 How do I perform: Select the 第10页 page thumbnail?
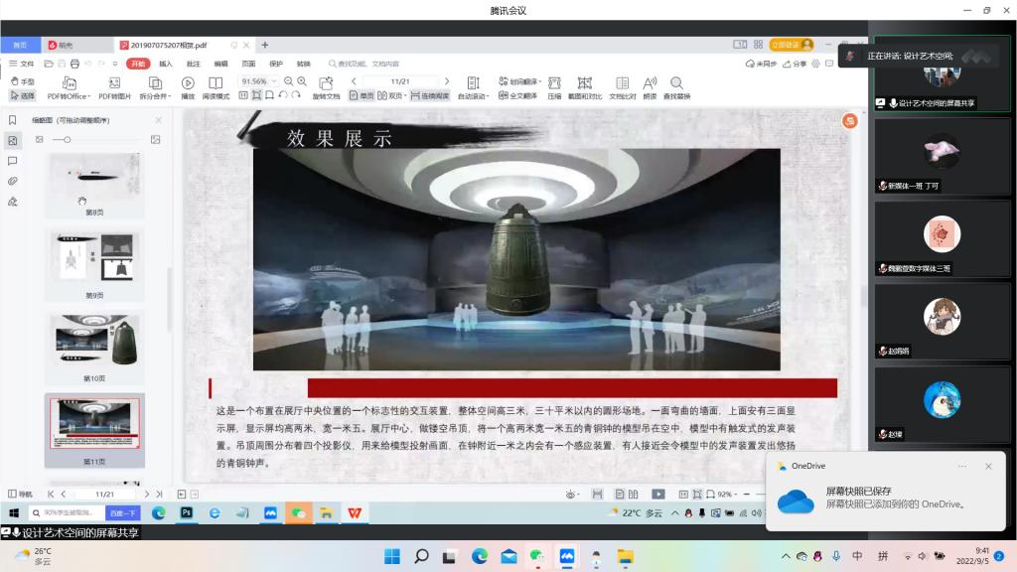(x=94, y=348)
